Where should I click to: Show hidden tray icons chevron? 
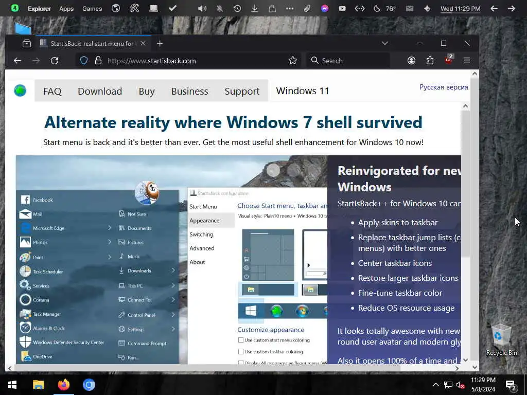click(x=435, y=385)
